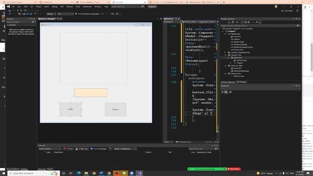The image size is (313, 176).
Task: Open the View menu
Action: click(x=25, y=6)
